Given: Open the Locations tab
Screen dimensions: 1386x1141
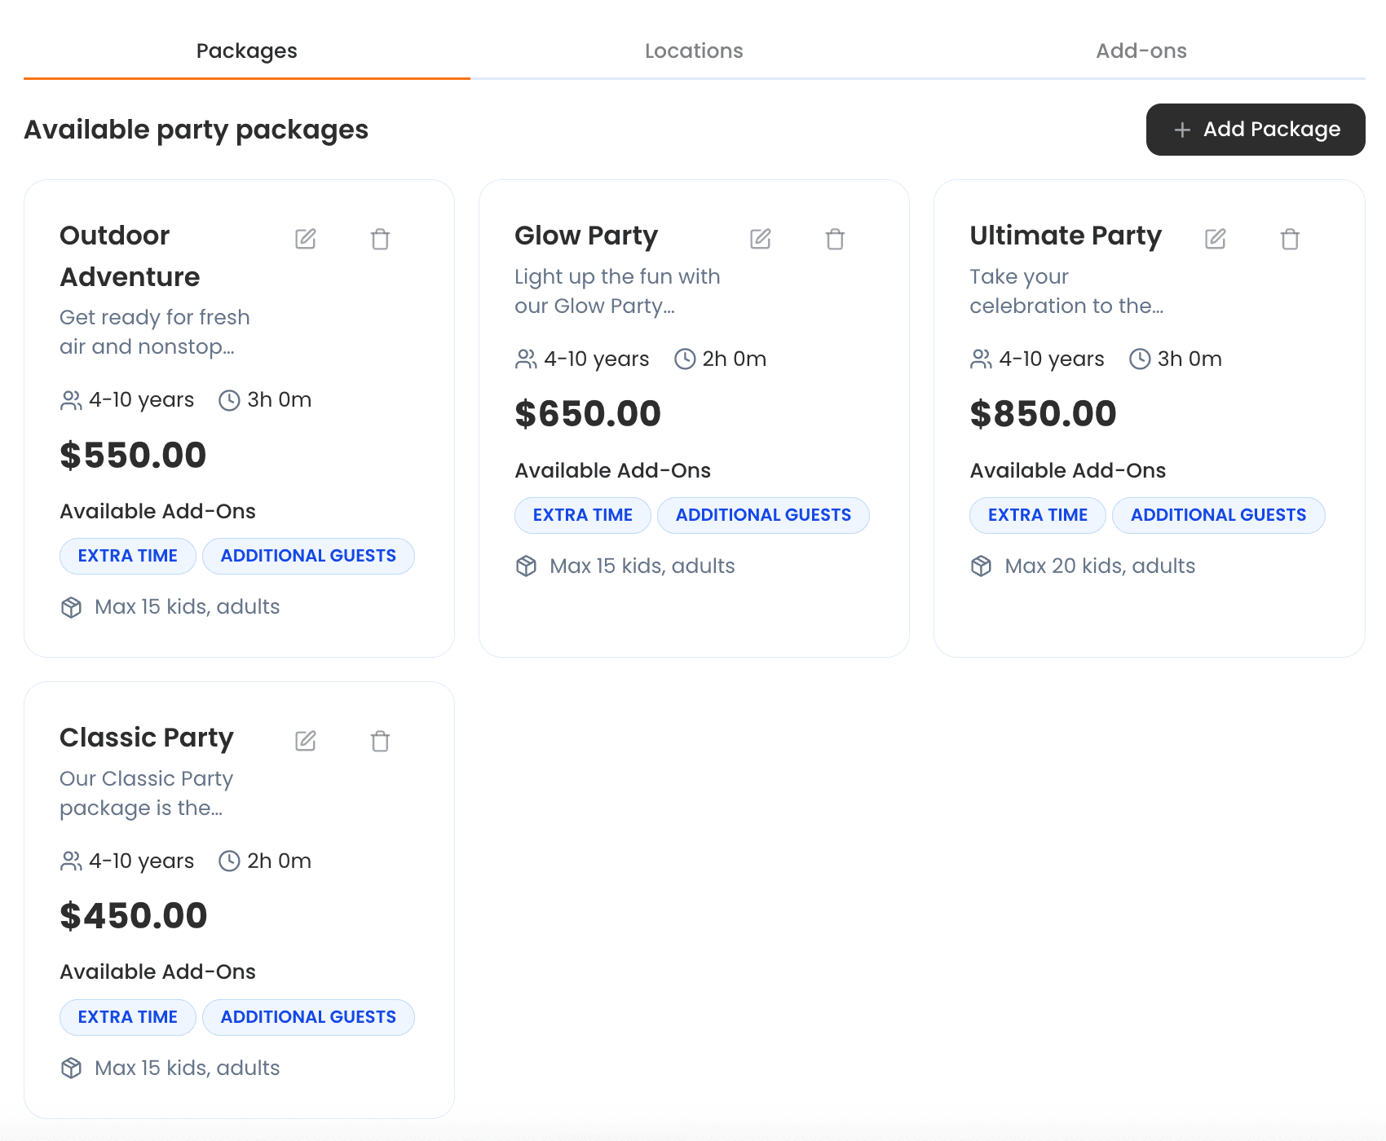Looking at the screenshot, I should pyautogui.click(x=694, y=51).
